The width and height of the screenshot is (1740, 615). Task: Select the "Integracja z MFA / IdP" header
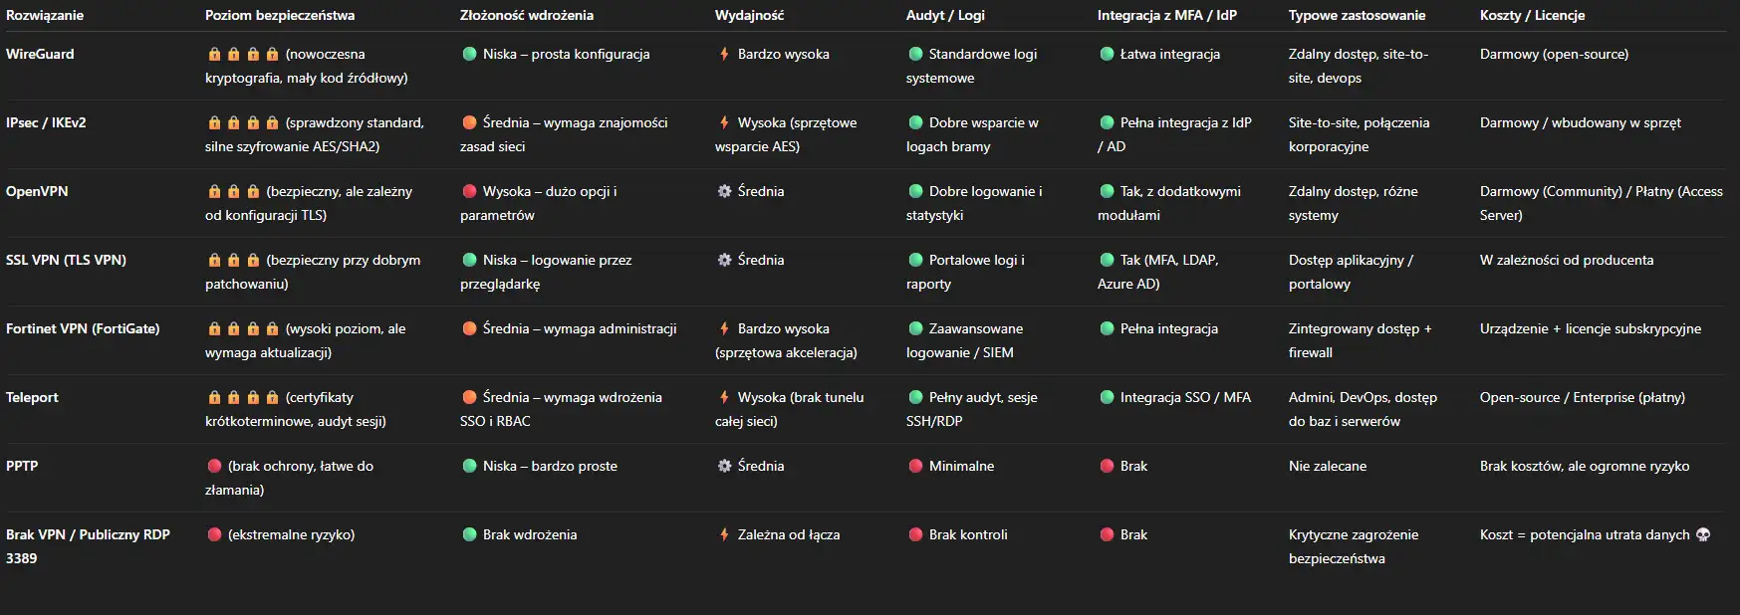(x=1166, y=15)
